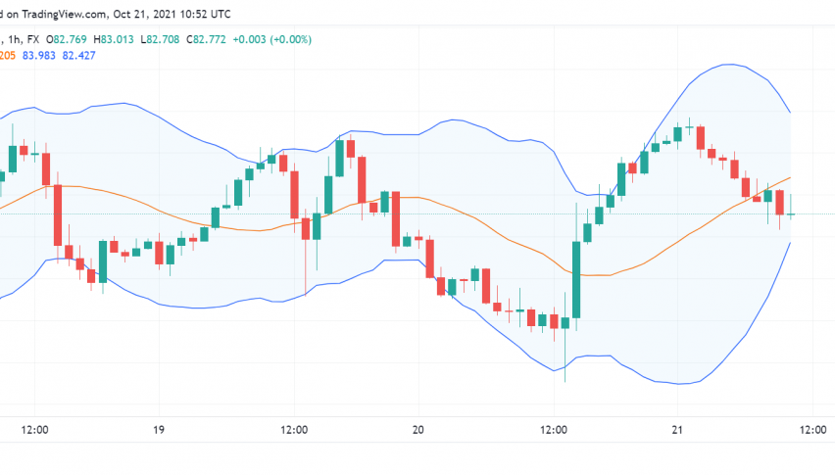Click the 1h interval label
The height and width of the screenshot is (475, 835).
click(14, 39)
